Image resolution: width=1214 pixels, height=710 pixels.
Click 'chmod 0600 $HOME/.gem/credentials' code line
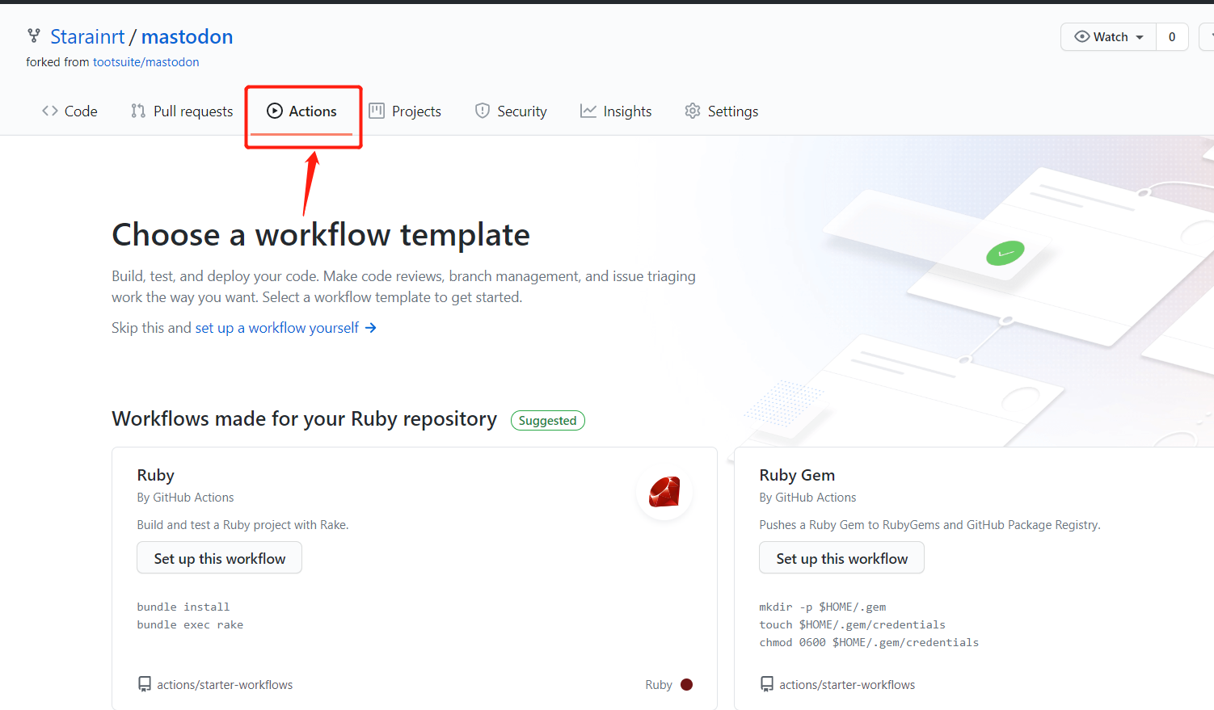869,643
